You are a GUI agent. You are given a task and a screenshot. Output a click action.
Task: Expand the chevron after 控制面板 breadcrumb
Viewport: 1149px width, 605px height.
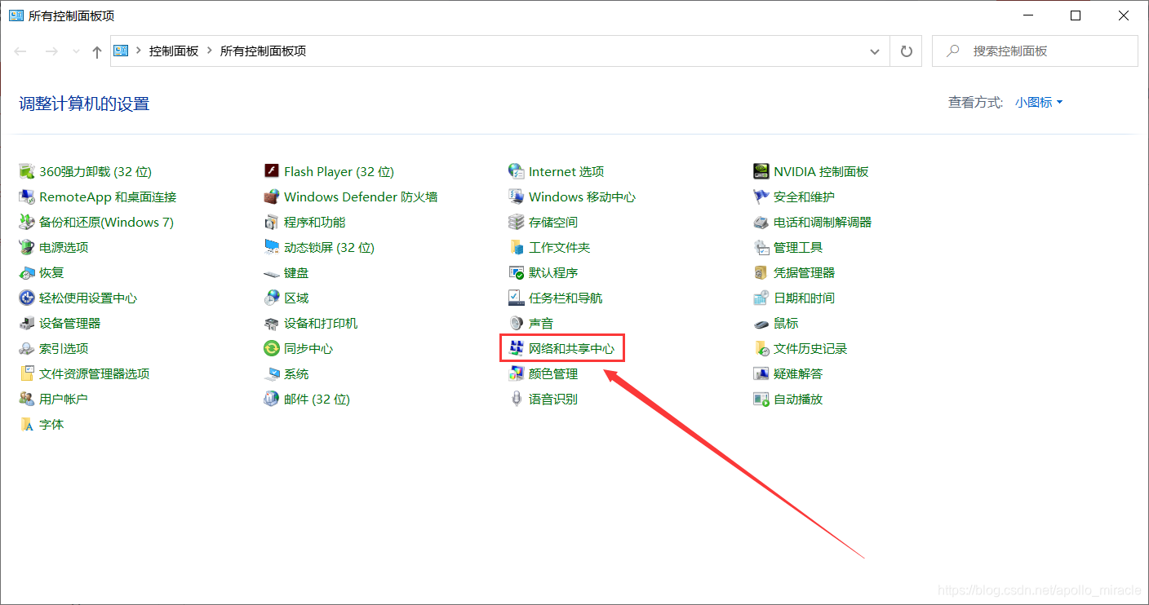210,51
